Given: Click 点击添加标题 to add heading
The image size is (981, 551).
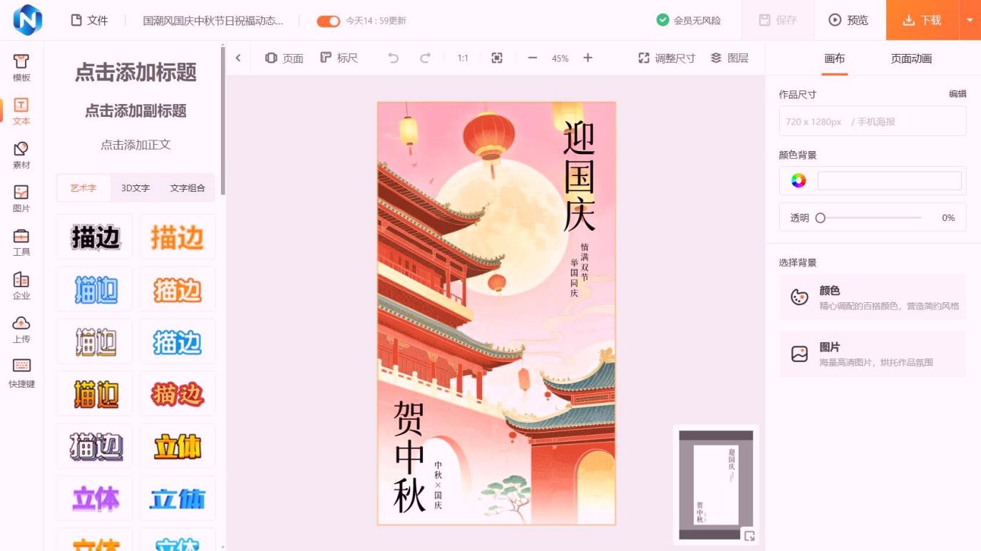Looking at the screenshot, I should (135, 73).
